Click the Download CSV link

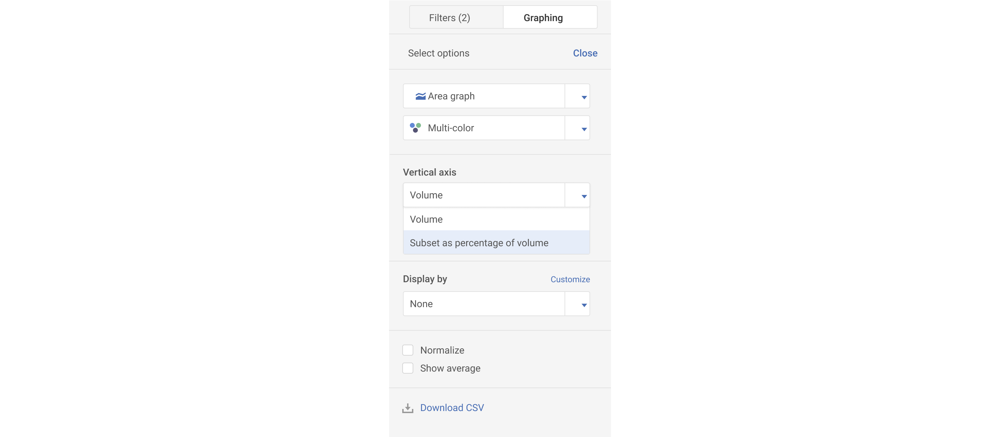pos(452,408)
